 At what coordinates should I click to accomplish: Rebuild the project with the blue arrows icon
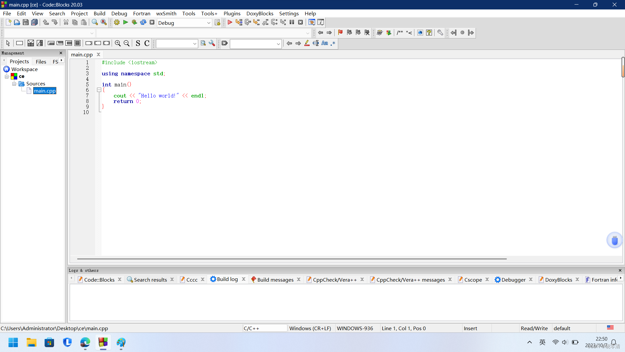coord(143,22)
